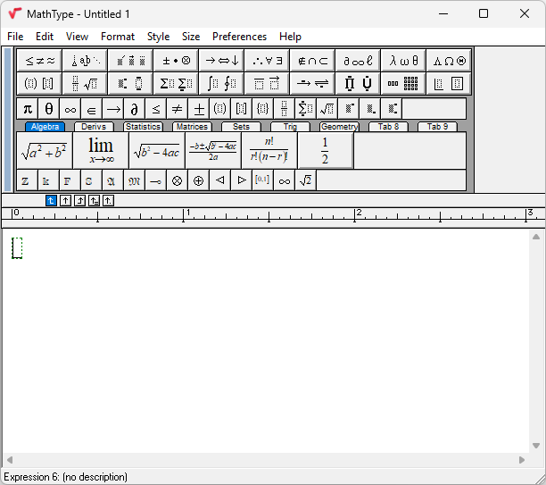Open the lowercase Greek letters palette
Viewport: 546px width, 485px height.
(403, 61)
